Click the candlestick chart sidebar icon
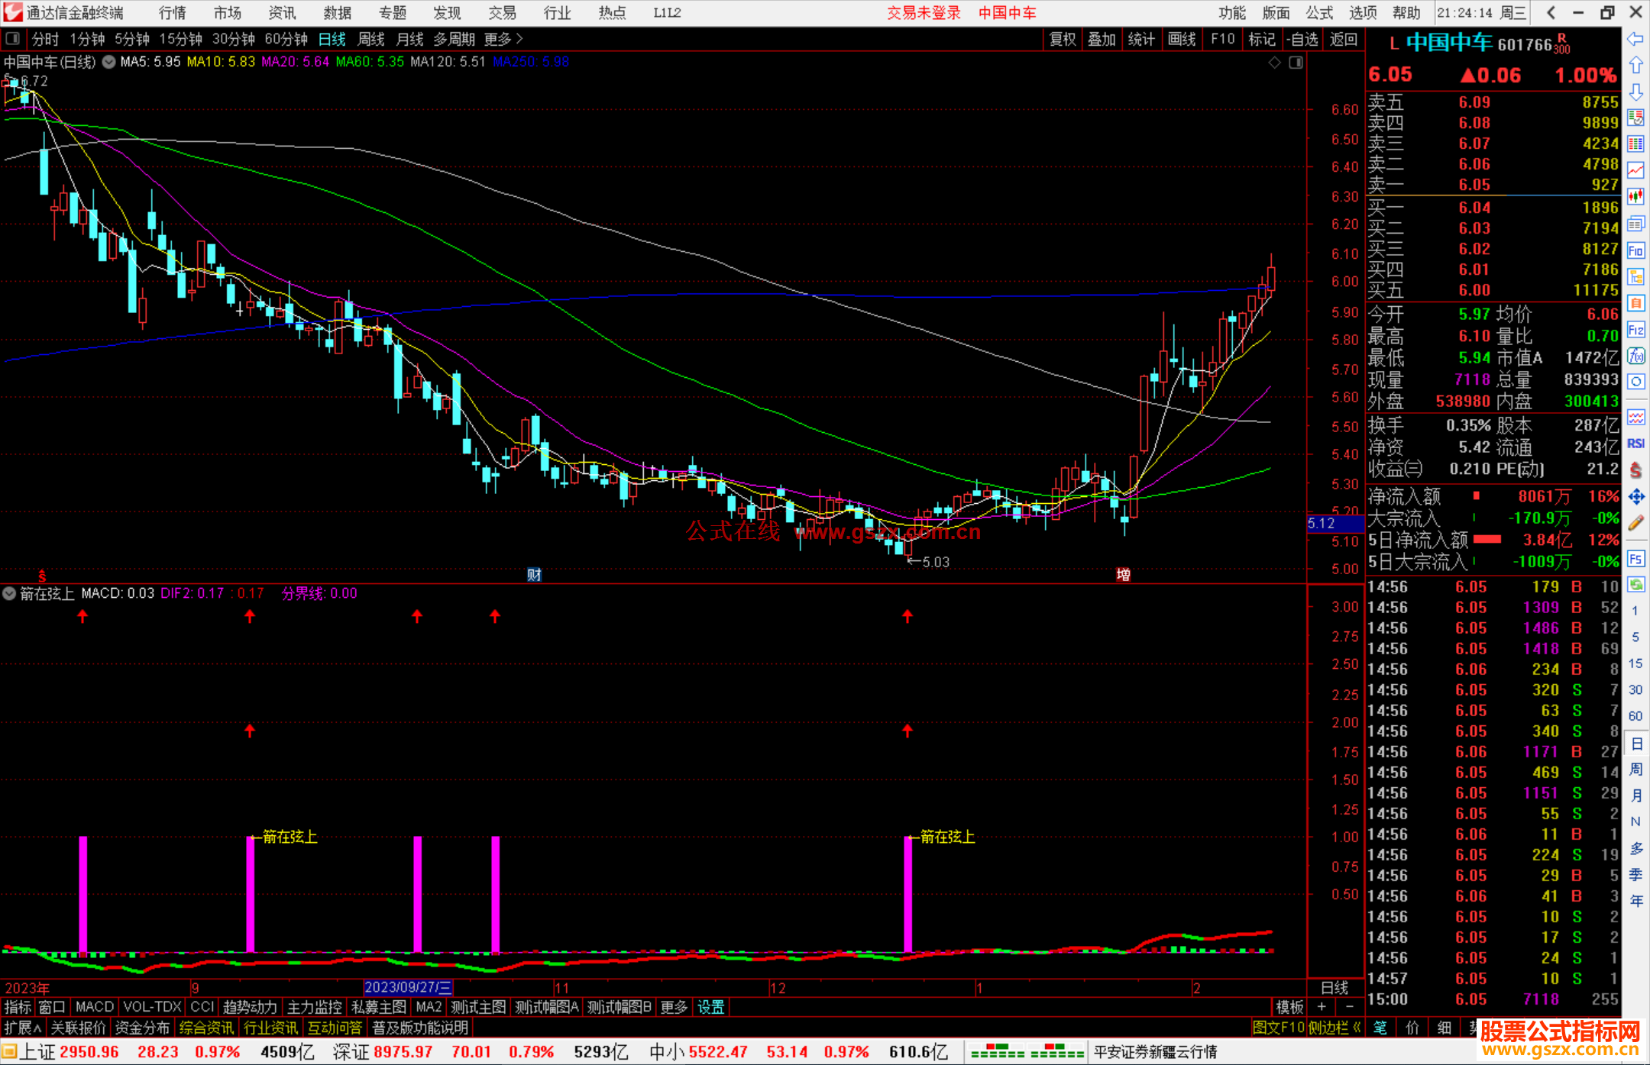The image size is (1650, 1065). click(1635, 197)
